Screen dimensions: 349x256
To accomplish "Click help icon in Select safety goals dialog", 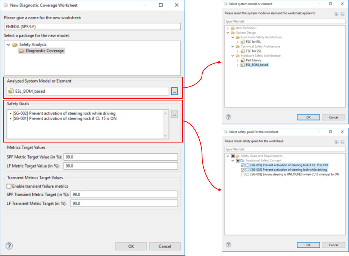I will 228,245.
